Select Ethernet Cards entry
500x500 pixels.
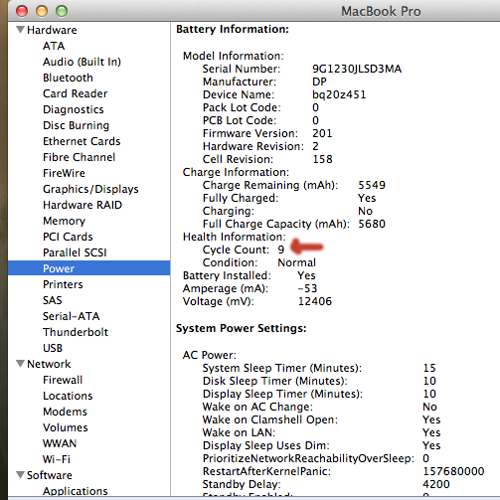pyautogui.click(x=82, y=141)
